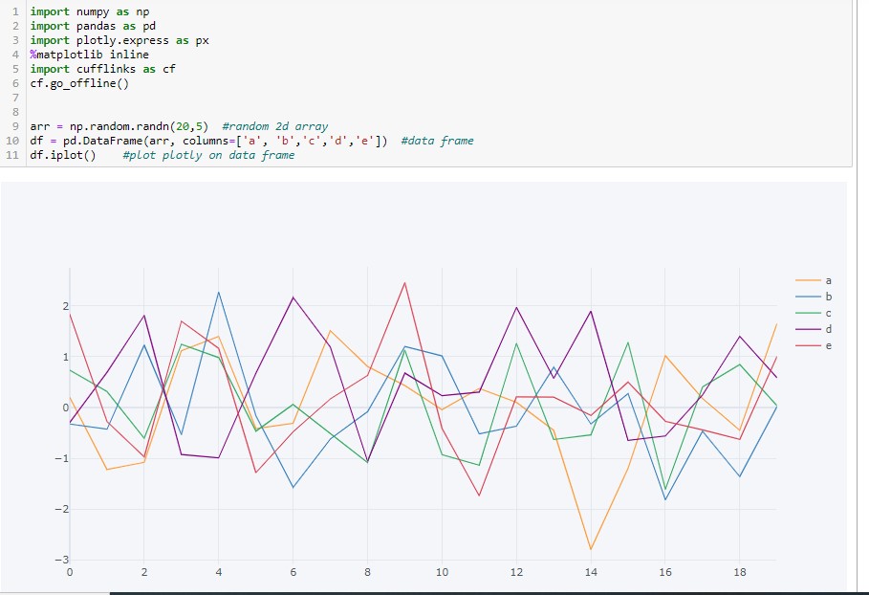Screen dimensions: 869x595
Task: Click the orange line swatch beside "a"
Action: [x=811, y=280]
